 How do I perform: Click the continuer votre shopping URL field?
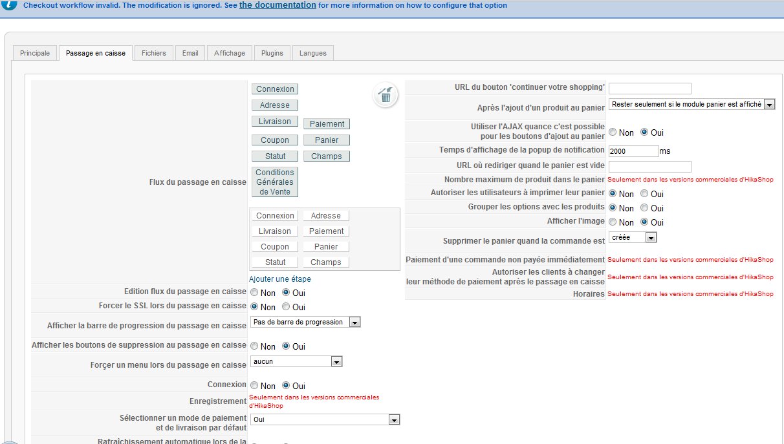650,89
